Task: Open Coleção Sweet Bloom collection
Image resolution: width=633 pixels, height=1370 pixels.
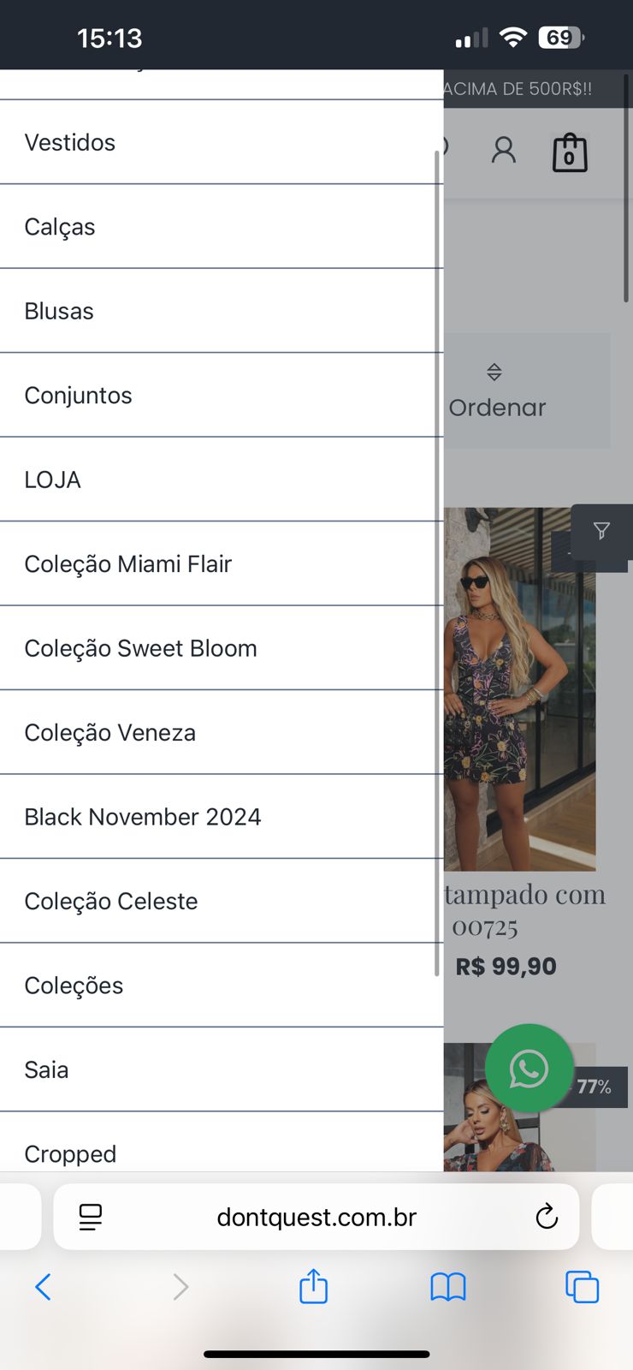Action: click(141, 648)
